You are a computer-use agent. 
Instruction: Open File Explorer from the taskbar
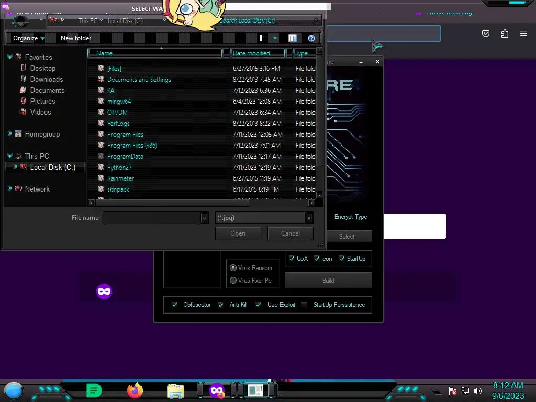click(x=176, y=390)
